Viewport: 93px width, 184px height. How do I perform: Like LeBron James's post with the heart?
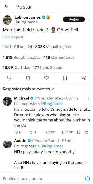click(x=46, y=78)
